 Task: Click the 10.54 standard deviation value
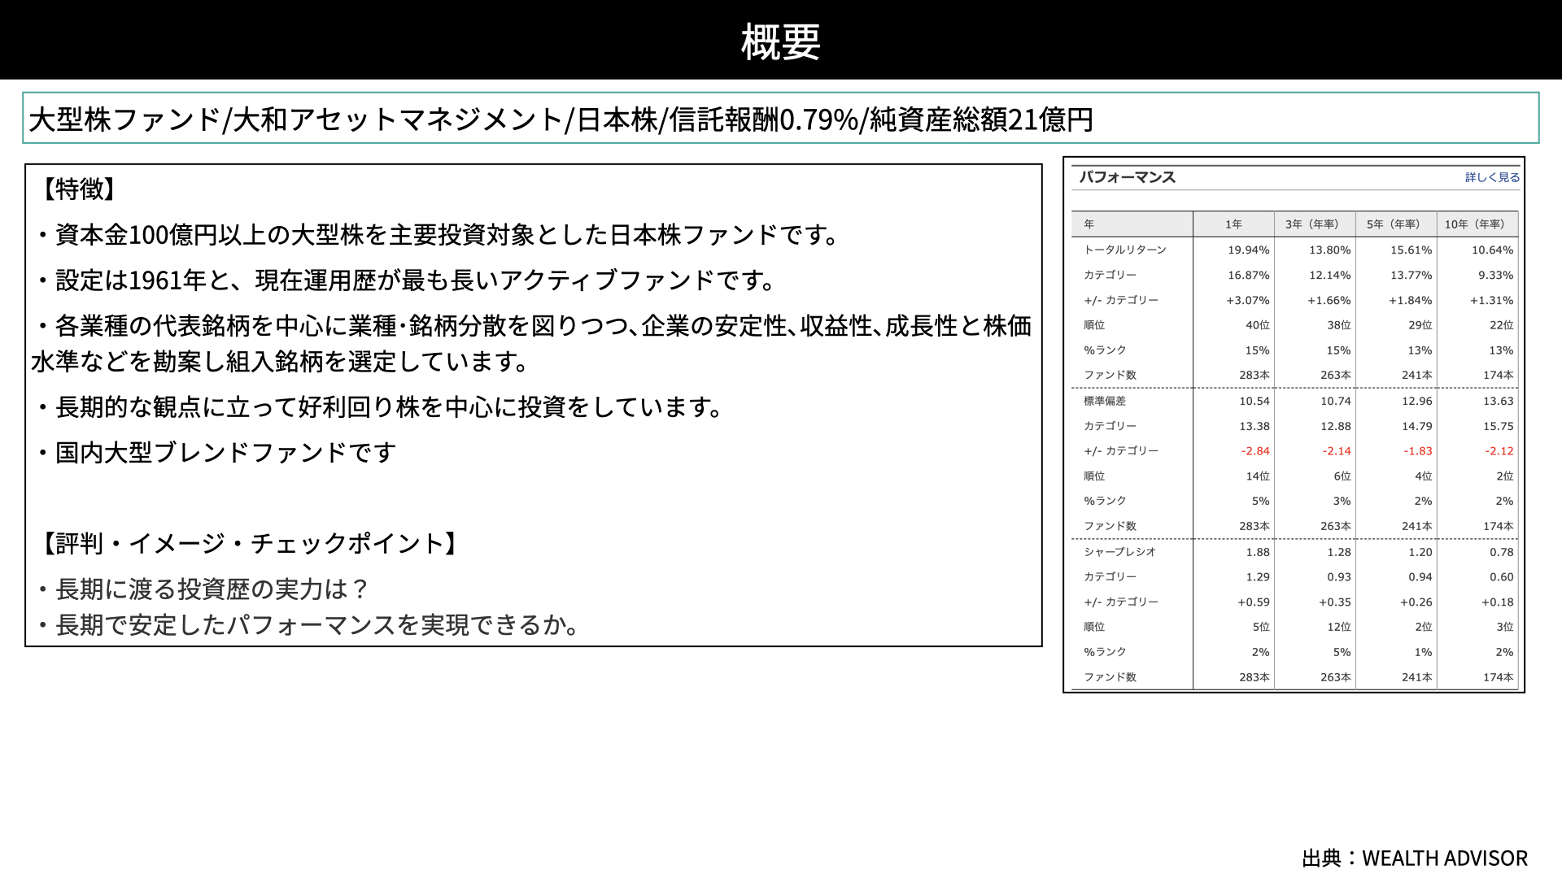coord(1254,402)
